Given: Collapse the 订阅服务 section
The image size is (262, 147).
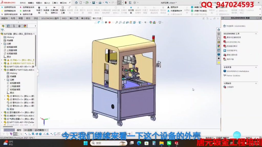Looking at the screenshot, I should pyautogui.click(x=256, y=83).
